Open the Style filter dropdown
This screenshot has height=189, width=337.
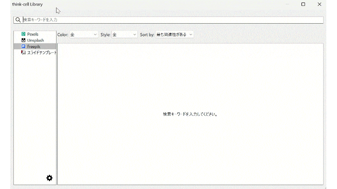coord(124,35)
